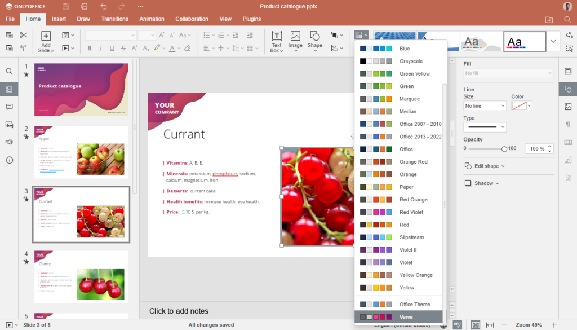Enable spell checking in status bar
The height and width of the screenshot is (330, 577).
457,325
